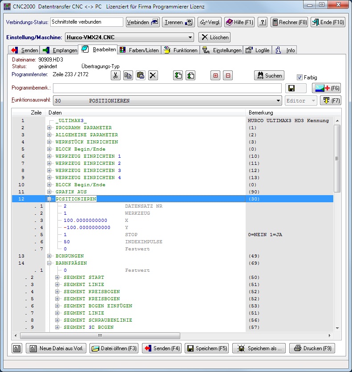This screenshot has height=372, width=352.
Task: Toggle the Farbig checkbox
Action: point(299,77)
